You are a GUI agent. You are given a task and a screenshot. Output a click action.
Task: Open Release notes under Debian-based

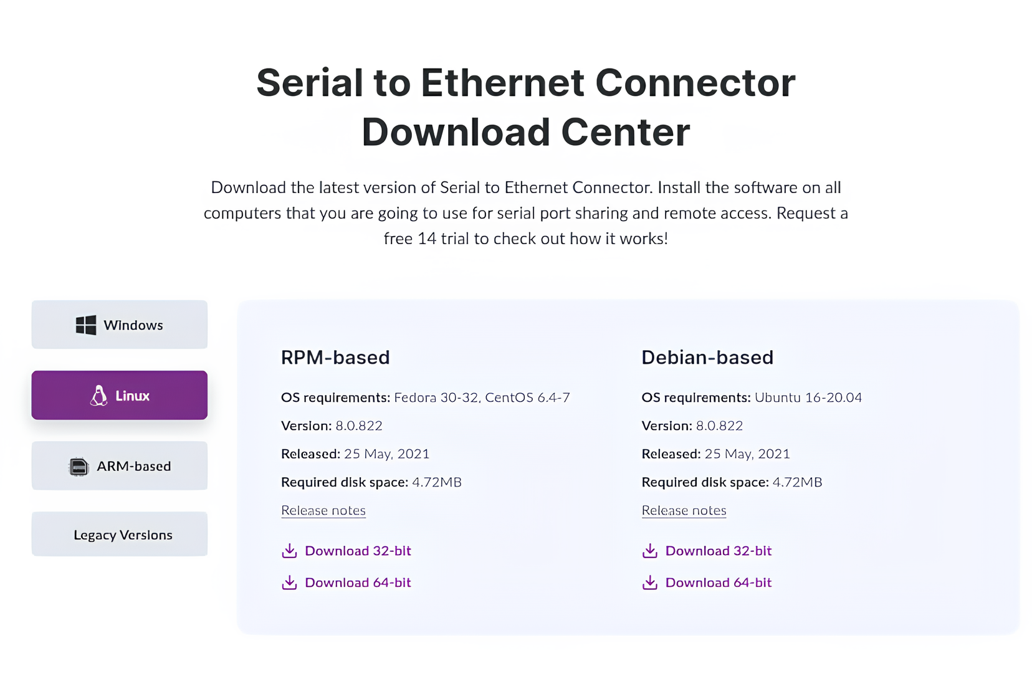click(684, 510)
